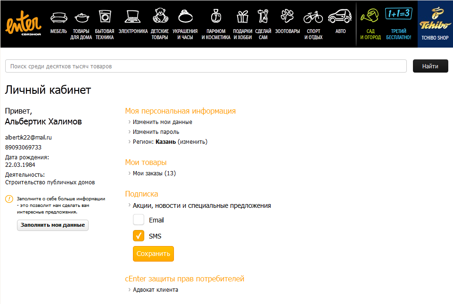The image size is (453, 304).
Task: Select Спорт и отдых bicycle icon
Action: coord(313,17)
